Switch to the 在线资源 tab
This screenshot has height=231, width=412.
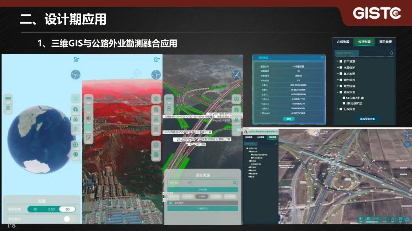click(x=343, y=41)
